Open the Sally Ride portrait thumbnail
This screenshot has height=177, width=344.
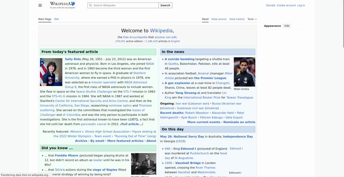[51, 72]
